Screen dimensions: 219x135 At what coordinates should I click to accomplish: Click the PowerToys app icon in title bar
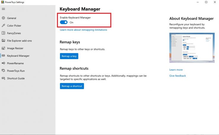(2, 2)
